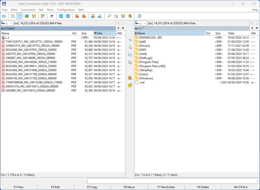Viewport: 260px width, 190px height.
Task: Open the right panel directory history arrow
Action: point(257,28)
